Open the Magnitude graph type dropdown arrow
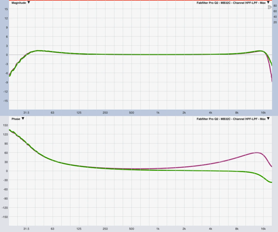Viewport: 278px width, 232px height. [29, 3]
